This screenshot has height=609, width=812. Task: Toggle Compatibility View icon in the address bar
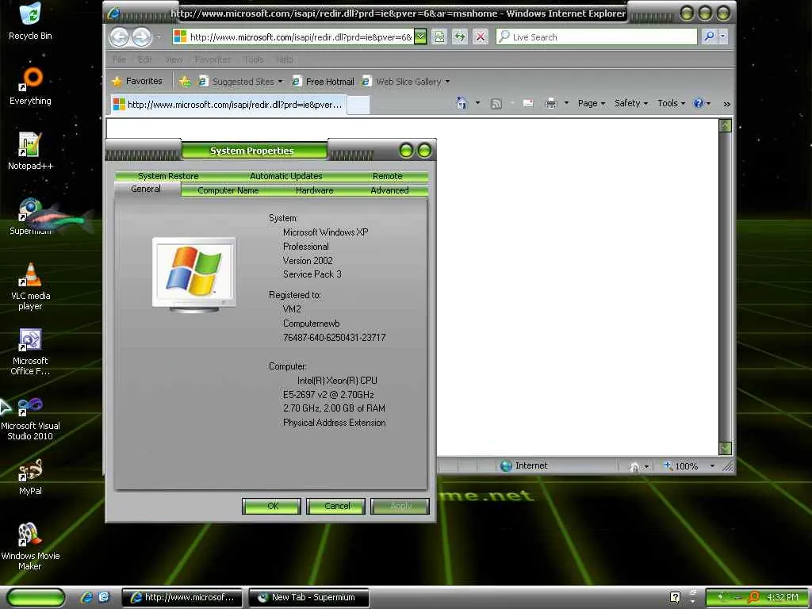(439, 36)
